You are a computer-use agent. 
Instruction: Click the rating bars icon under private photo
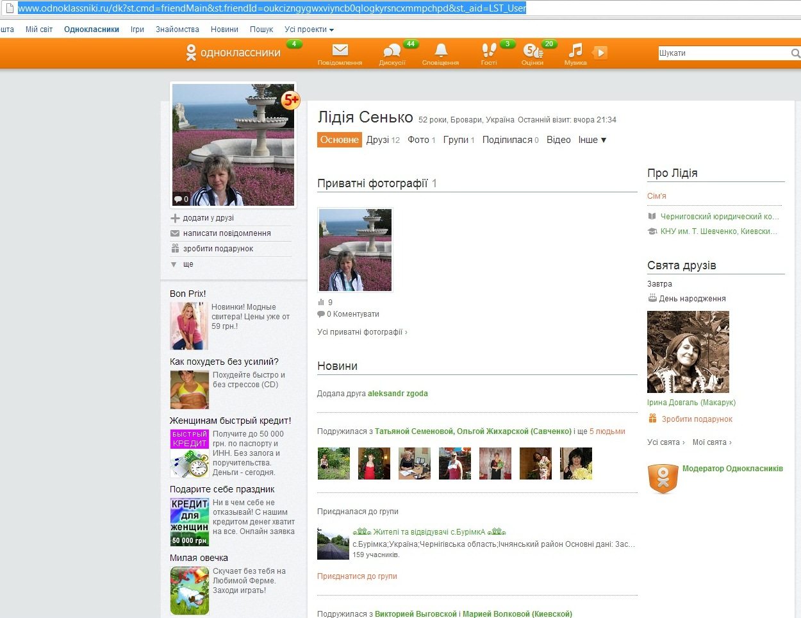pos(321,302)
